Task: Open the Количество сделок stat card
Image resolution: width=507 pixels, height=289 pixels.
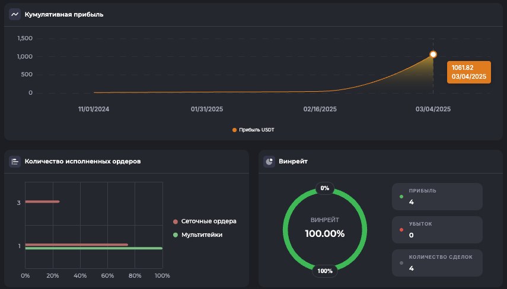Action: pyautogui.click(x=437, y=263)
